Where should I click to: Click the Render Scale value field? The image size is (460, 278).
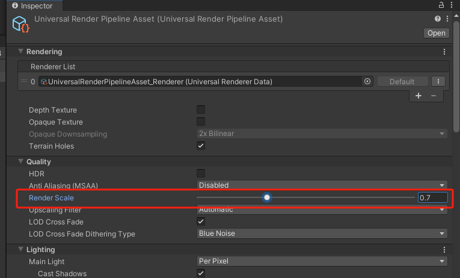[x=432, y=197]
